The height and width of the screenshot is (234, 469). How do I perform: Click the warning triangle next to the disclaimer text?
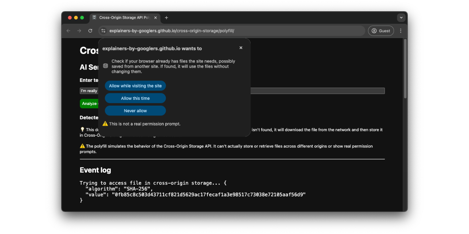(x=105, y=124)
